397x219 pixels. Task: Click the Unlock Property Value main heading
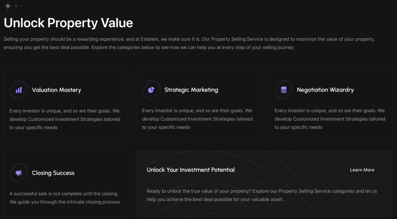(x=68, y=23)
